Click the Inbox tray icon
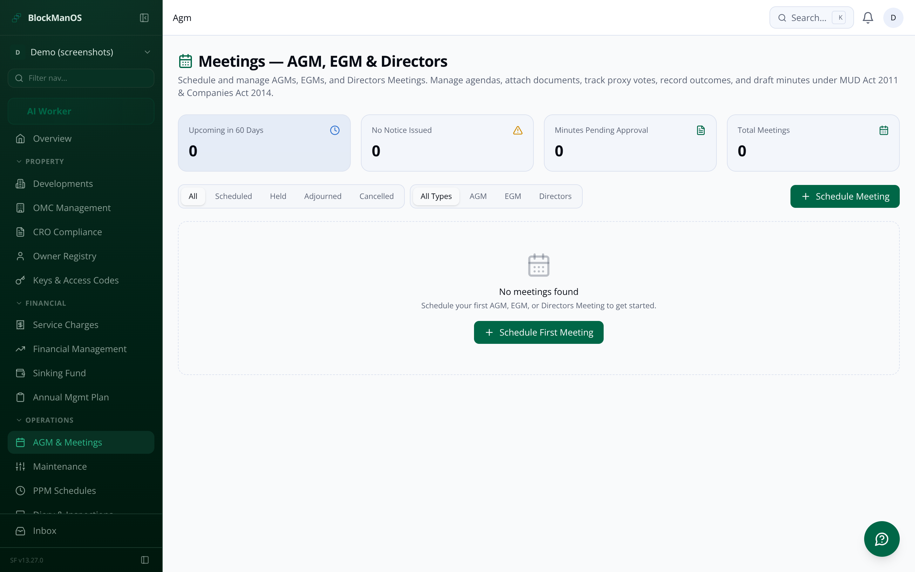The width and height of the screenshot is (915, 572). pos(20,531)
